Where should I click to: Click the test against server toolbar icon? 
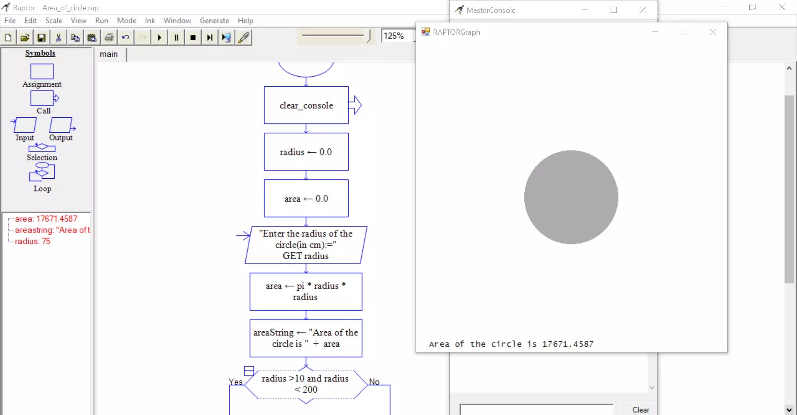227,38
